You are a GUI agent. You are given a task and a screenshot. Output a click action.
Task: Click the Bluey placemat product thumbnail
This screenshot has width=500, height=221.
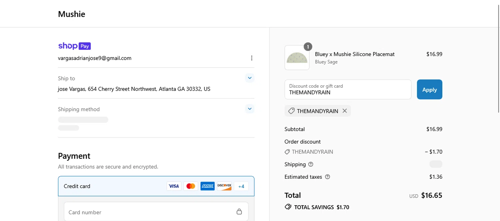click(x=297, y=58)
